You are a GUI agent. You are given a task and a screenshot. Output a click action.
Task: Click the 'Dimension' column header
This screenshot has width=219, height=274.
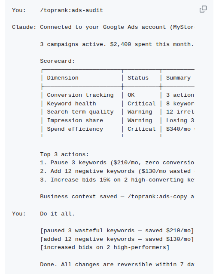(63, 78)
